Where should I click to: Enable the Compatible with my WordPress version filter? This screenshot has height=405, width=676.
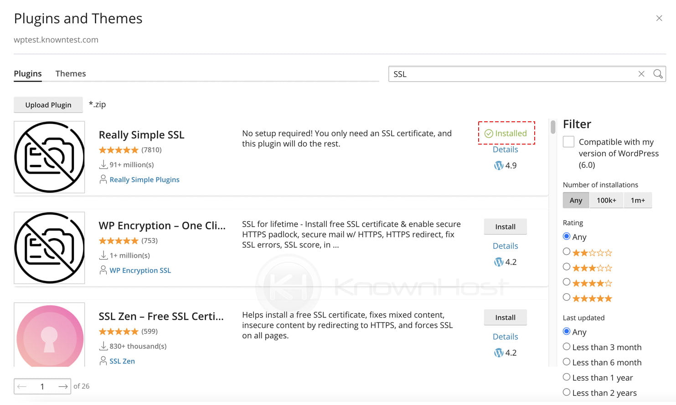coord(568,141)
